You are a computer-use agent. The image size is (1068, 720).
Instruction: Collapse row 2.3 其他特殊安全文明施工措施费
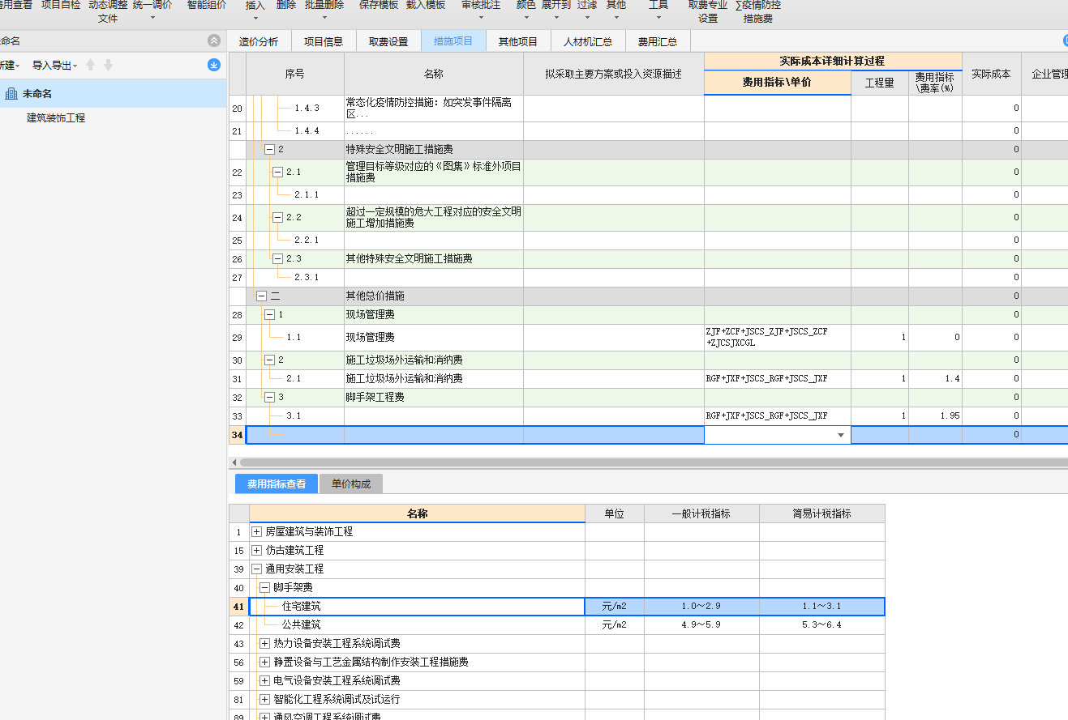[x=277, y=258]
